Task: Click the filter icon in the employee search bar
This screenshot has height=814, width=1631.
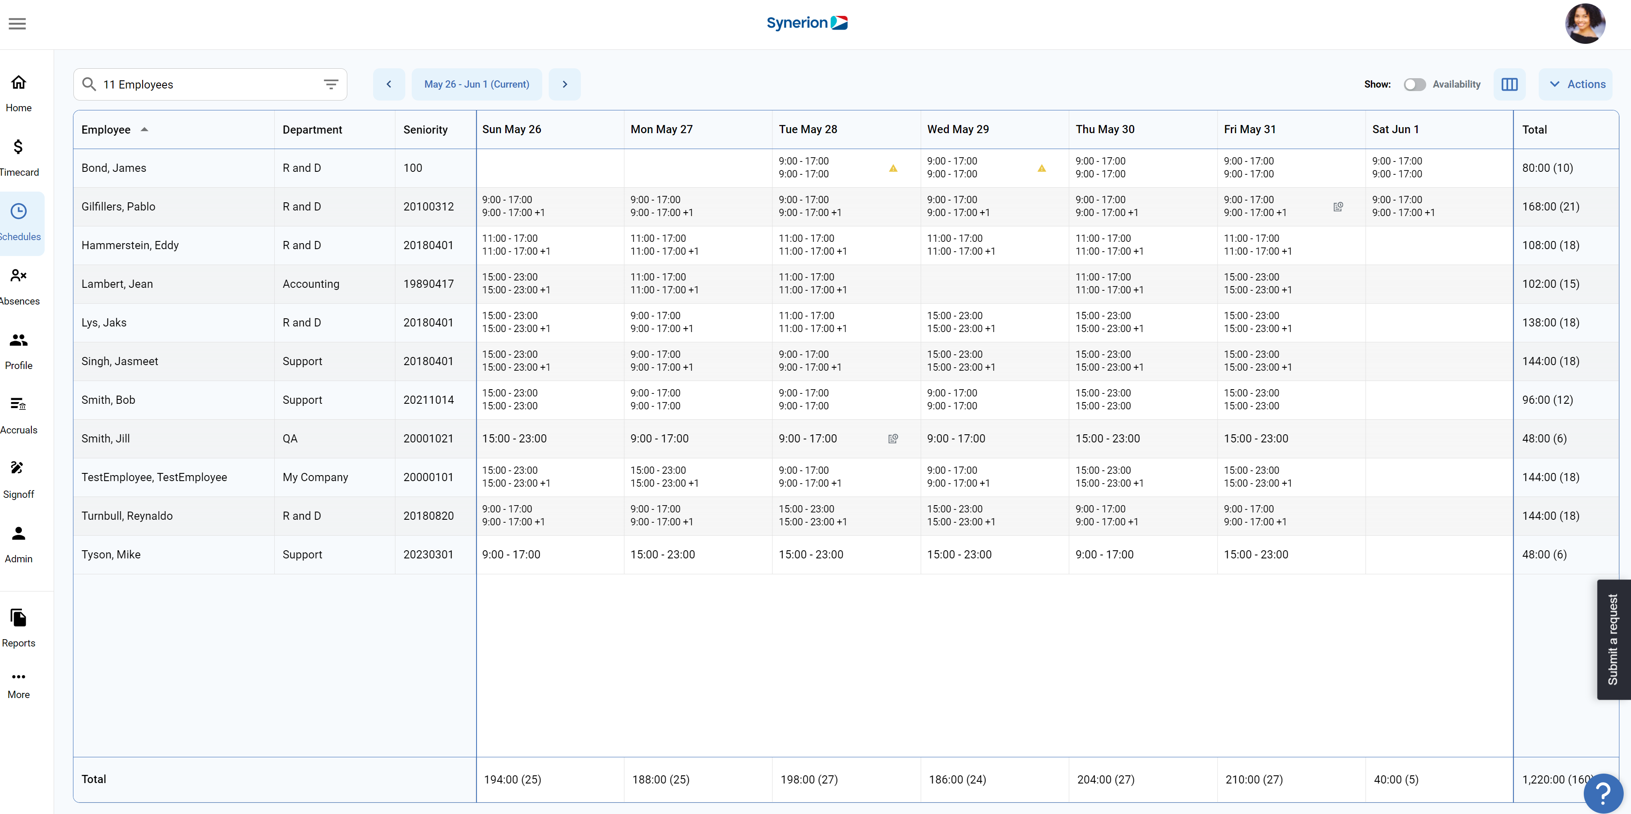Action: click(331, 84)
